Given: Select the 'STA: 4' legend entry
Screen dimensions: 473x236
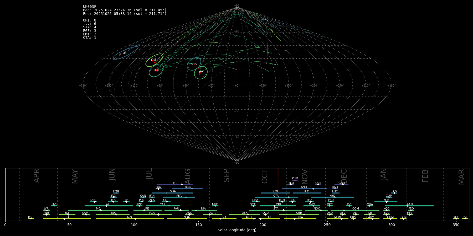Looking at the screenshot, I should (x=90, y=27).
